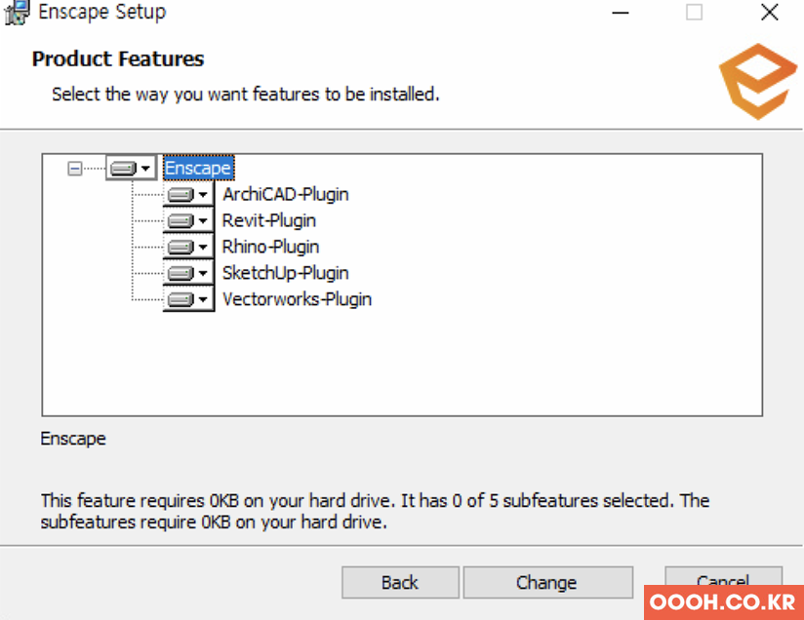The width and height of the screenshot is (804, 620).
Task: Click the Enscape Setup installer title icon
Action: pos(17,13)
